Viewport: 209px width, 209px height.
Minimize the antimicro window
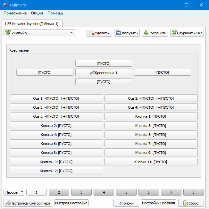pos(172,5)
